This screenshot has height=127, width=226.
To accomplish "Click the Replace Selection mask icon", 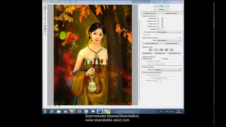I will click(x=150, y=50).
